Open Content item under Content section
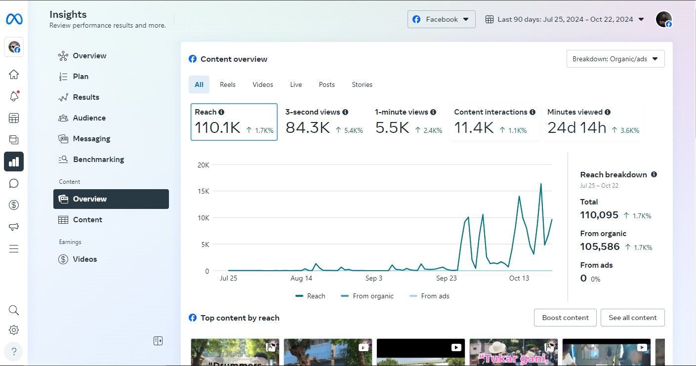The height and width of the screenshot is (366, 696). coord(111,220)
